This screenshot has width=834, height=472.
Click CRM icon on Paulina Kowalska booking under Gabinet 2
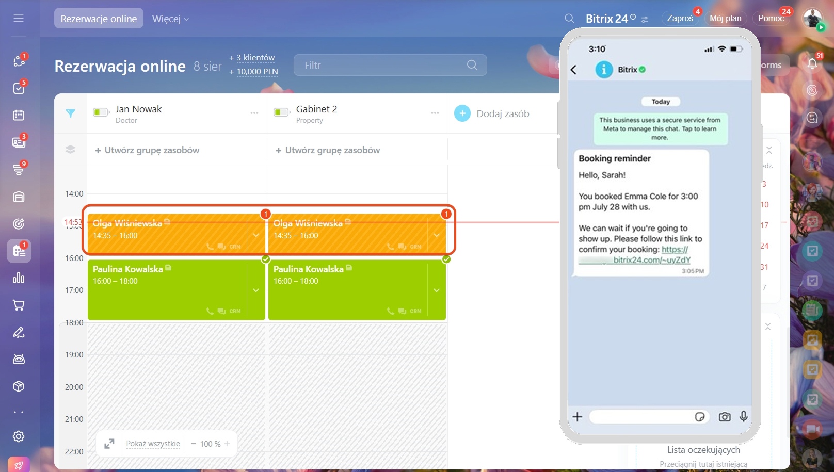415,311
